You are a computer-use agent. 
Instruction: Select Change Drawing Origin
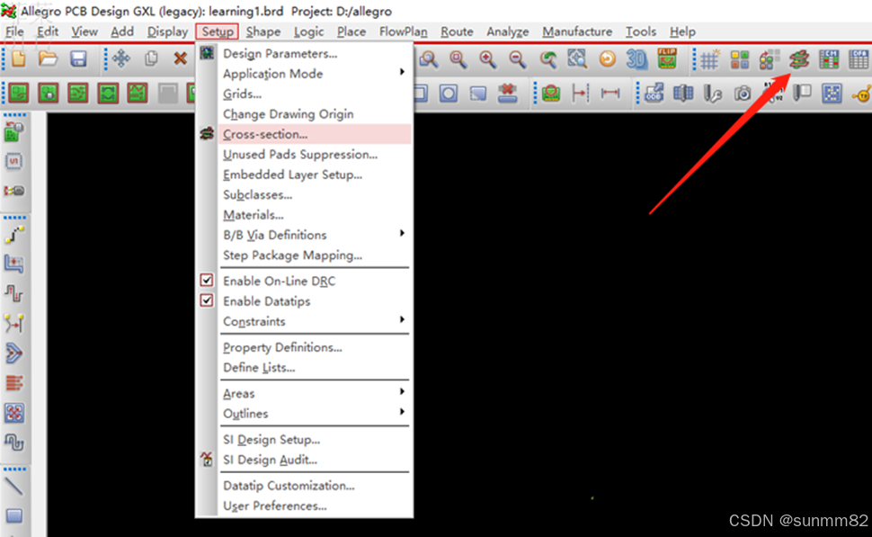(x=315, y=114)
